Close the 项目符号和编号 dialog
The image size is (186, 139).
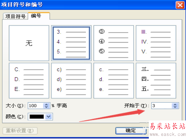coord(180,5)
